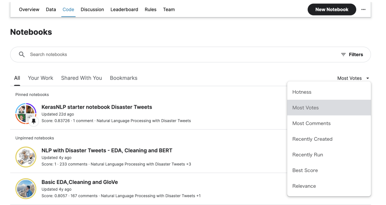Choose Most Comments from sort menu
Screen dimensions: 386x205
pos(311,123)
